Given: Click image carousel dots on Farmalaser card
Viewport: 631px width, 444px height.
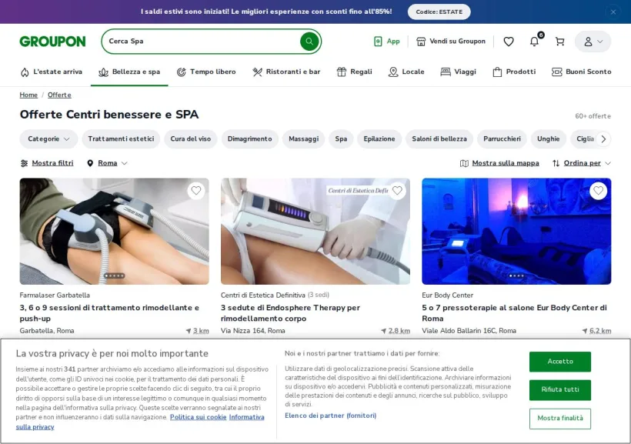Looking at the screenshot, I should 115,275.
